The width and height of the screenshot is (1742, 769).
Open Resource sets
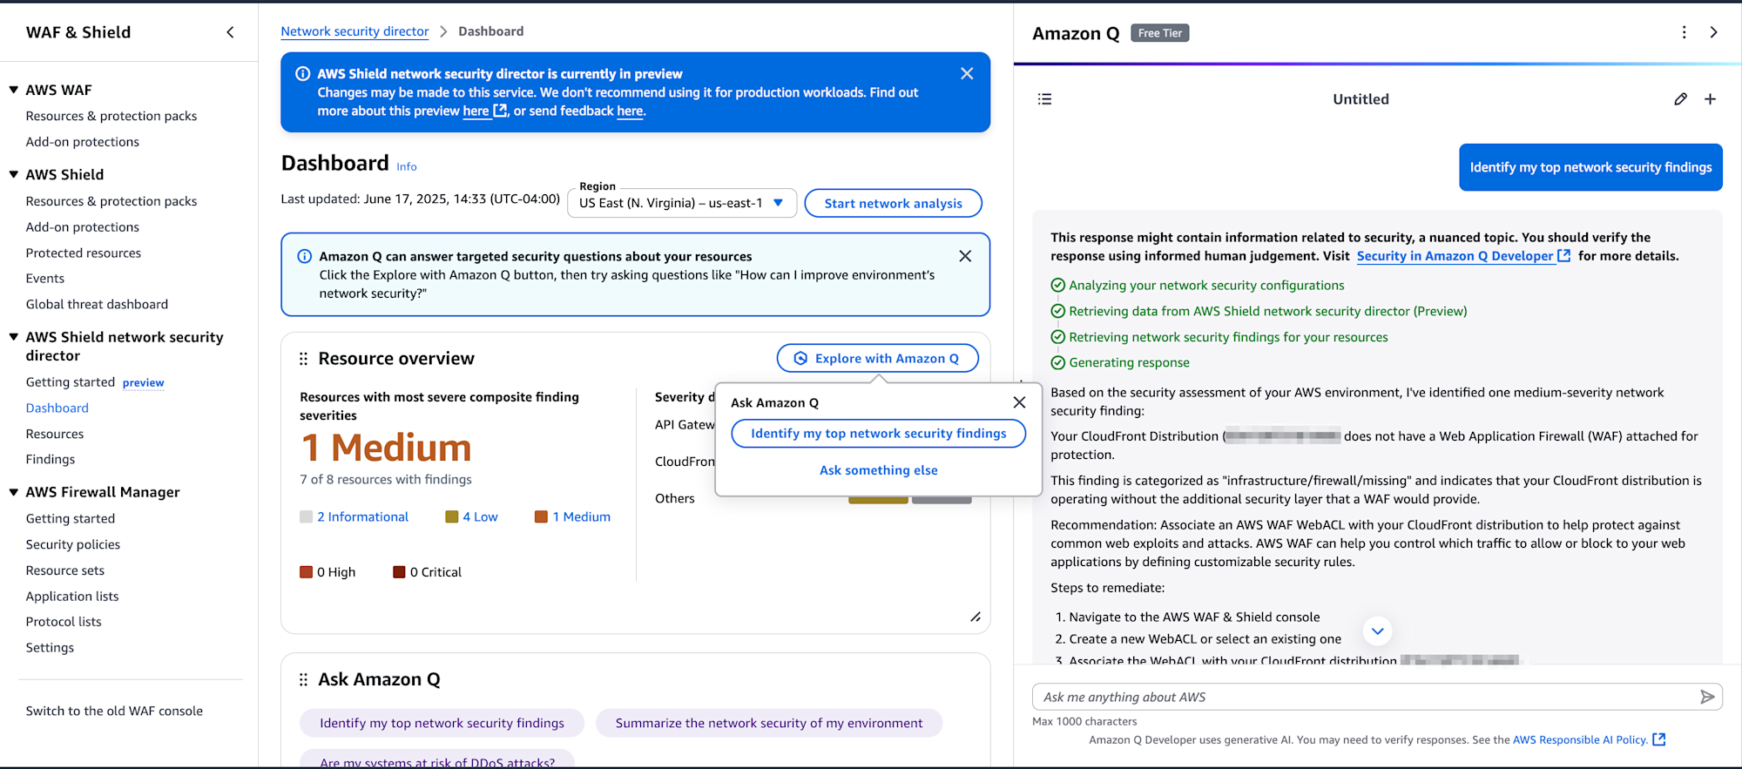point(65,570)
